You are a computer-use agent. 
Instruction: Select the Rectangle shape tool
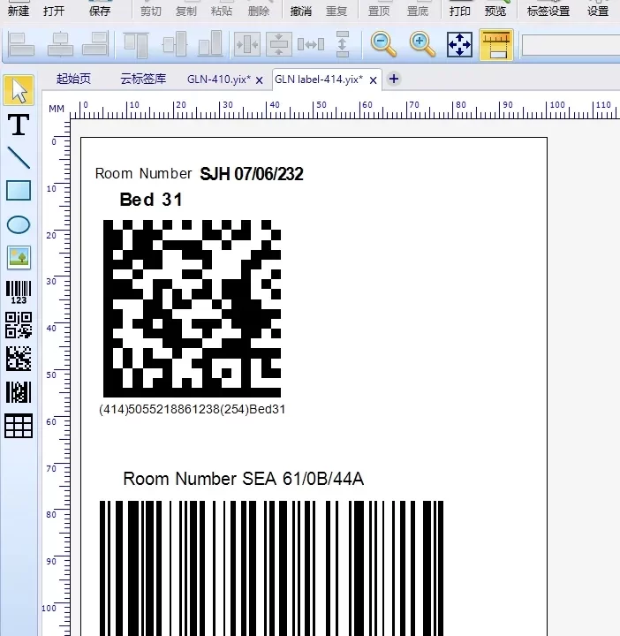pyautogui.click(x=19, y=191)
